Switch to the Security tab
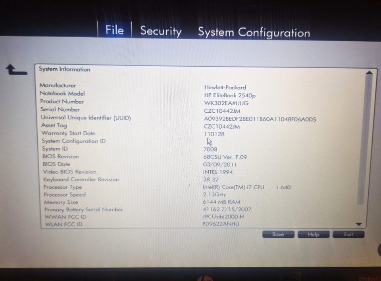This screenshot has height=281, width=381. click(161, 31)
